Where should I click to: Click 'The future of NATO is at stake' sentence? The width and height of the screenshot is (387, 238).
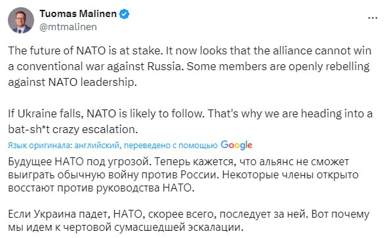(x=86, y=50)
